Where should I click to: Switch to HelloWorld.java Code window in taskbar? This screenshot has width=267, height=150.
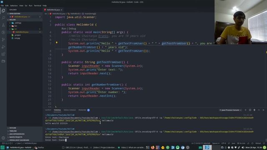(19, 147)
